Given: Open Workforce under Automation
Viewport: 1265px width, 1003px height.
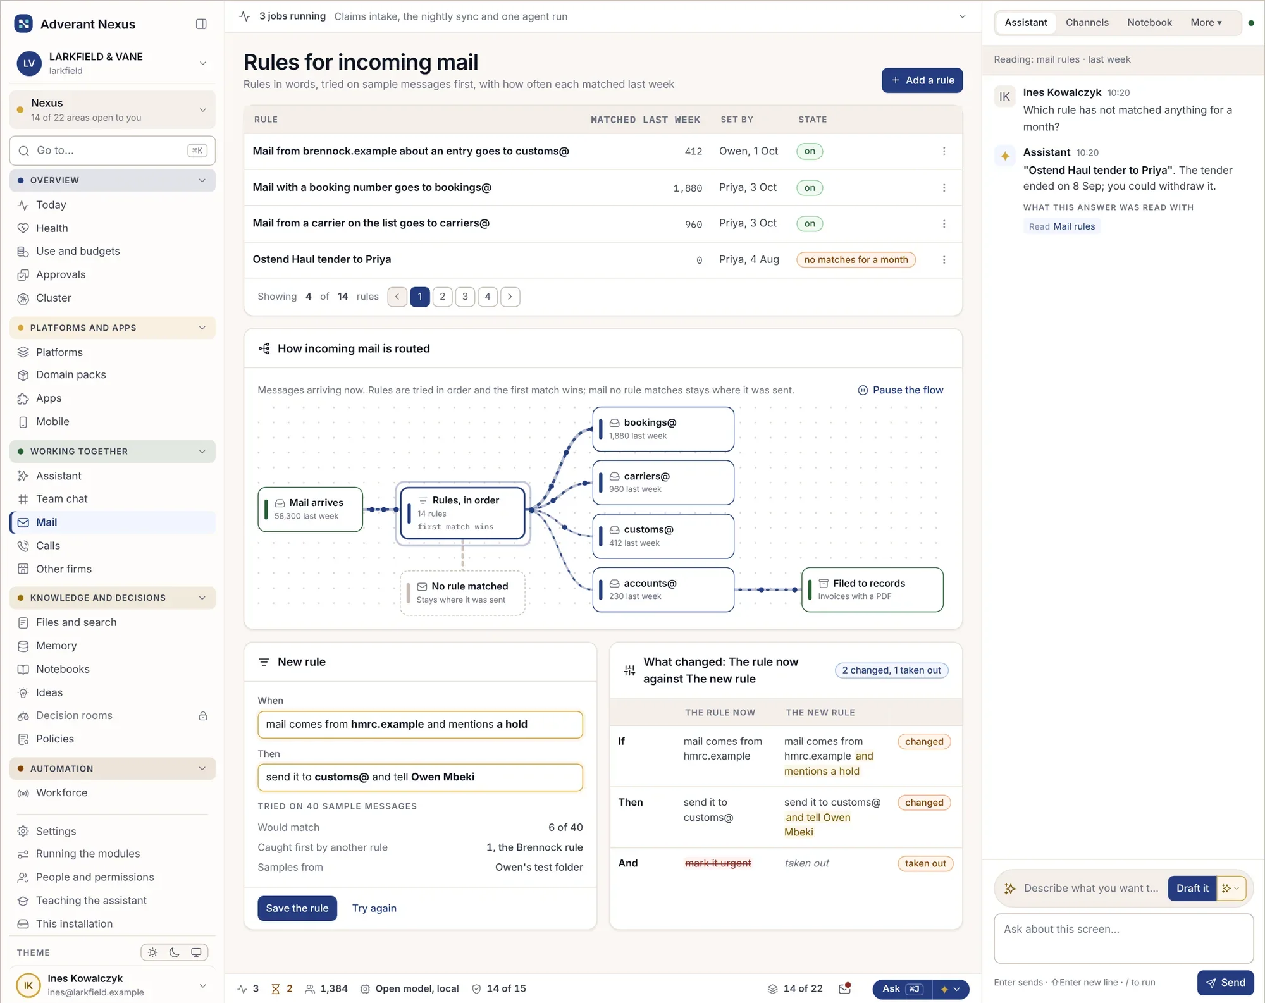Looking at the screenshot, I should click(x=113, y=793).
